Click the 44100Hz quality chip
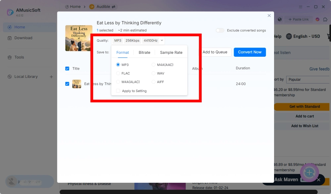This screenshot has height=194, width=331. click(x=151, y=40)
